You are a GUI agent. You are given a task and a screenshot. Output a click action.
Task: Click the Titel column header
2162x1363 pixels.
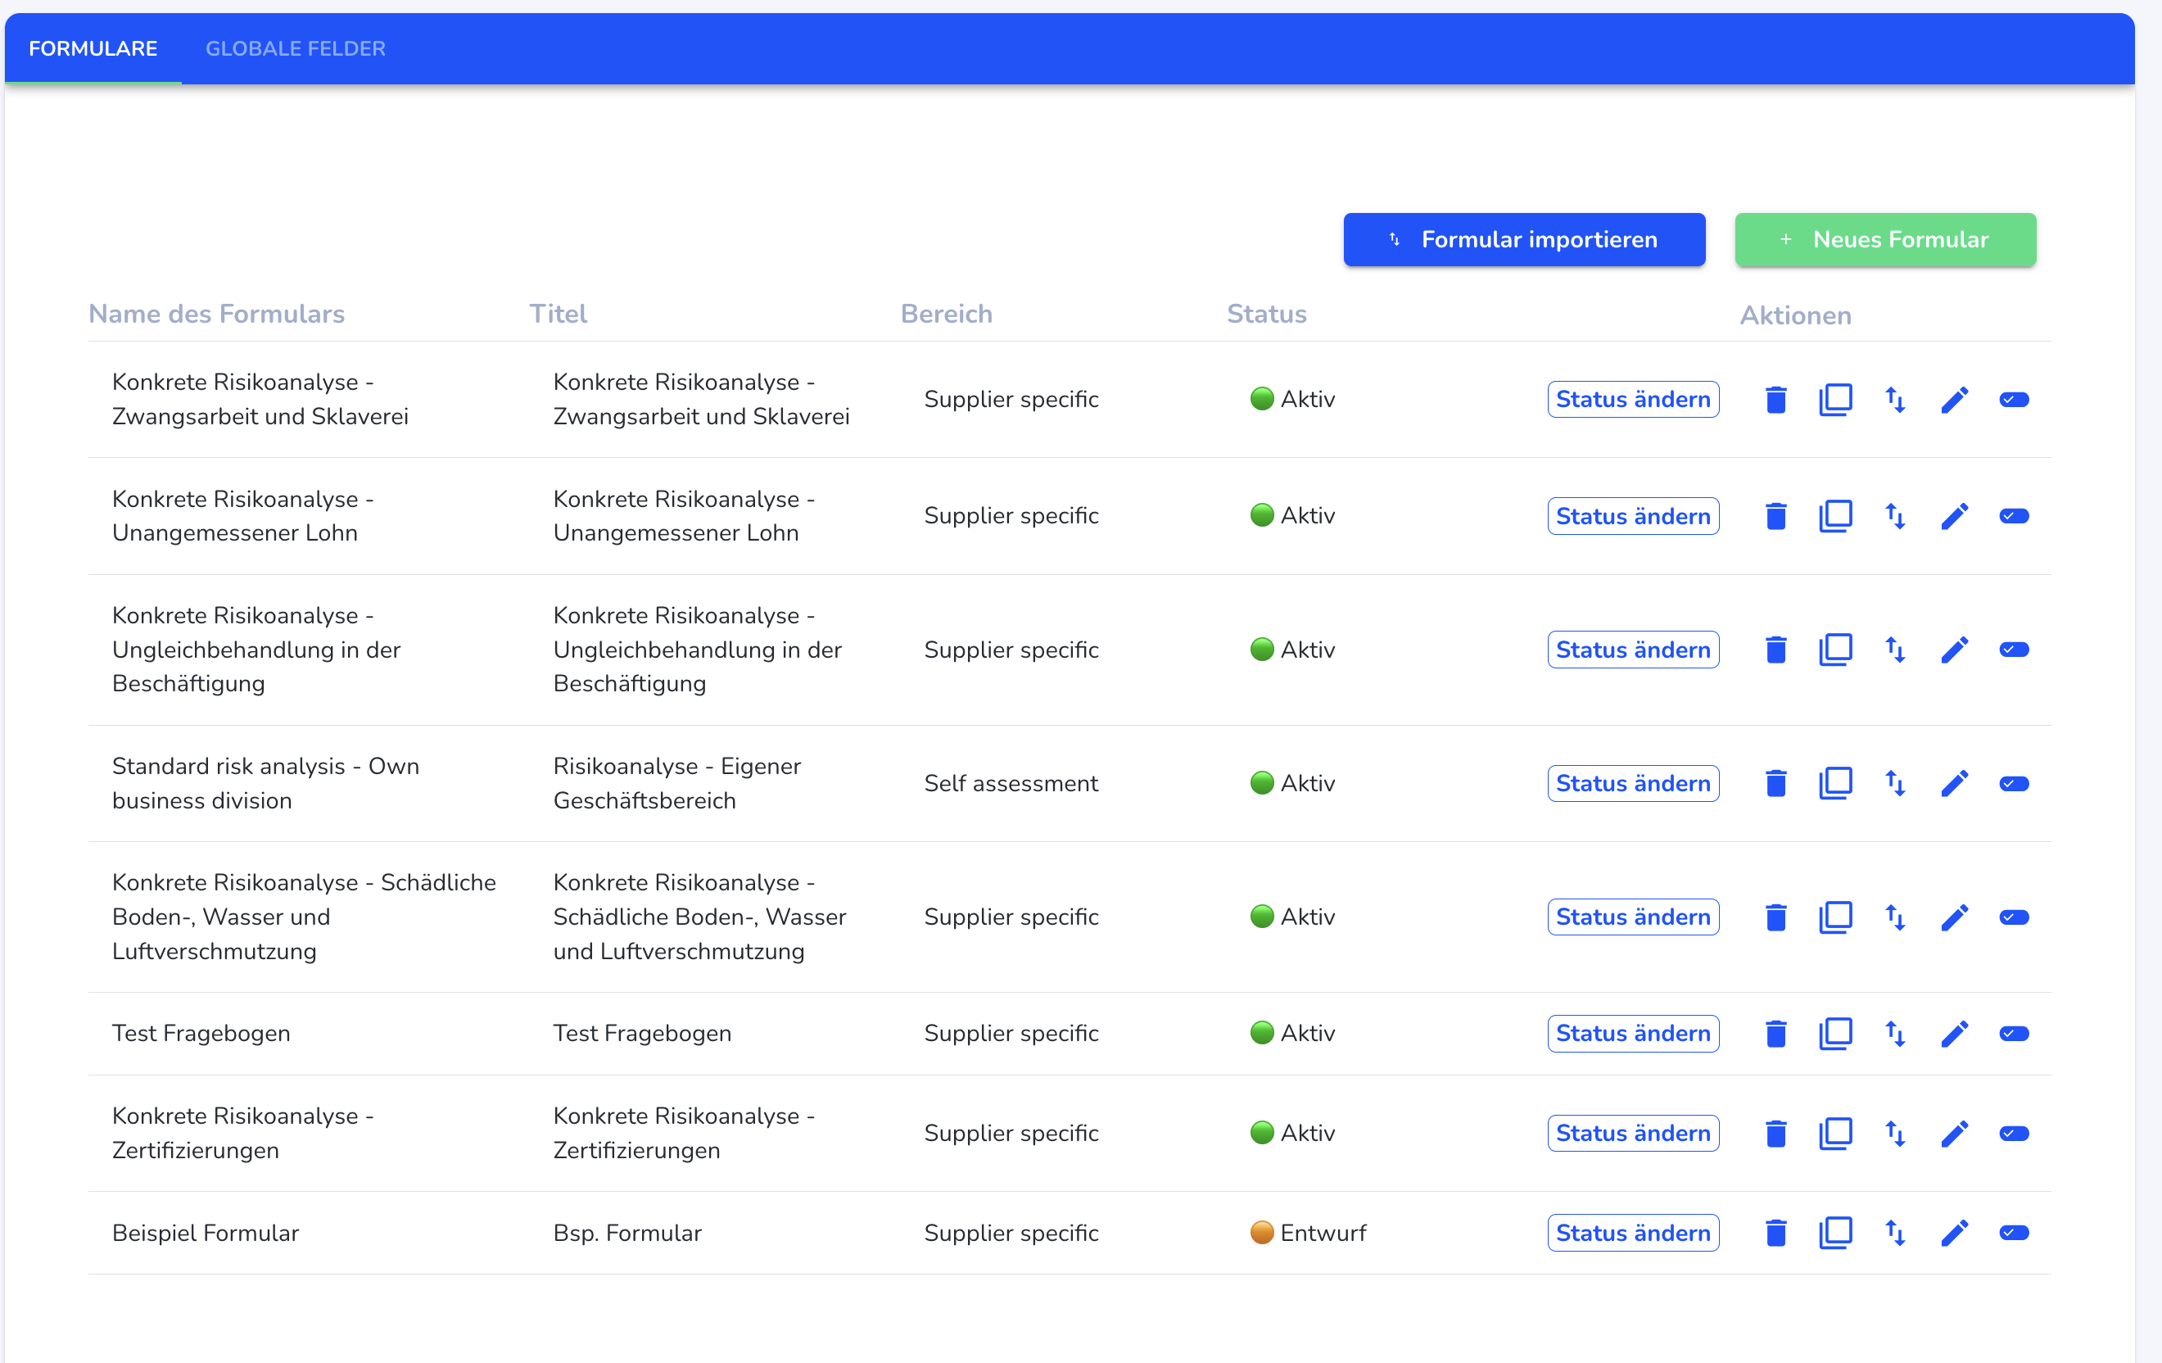click(x=558, y=314)
